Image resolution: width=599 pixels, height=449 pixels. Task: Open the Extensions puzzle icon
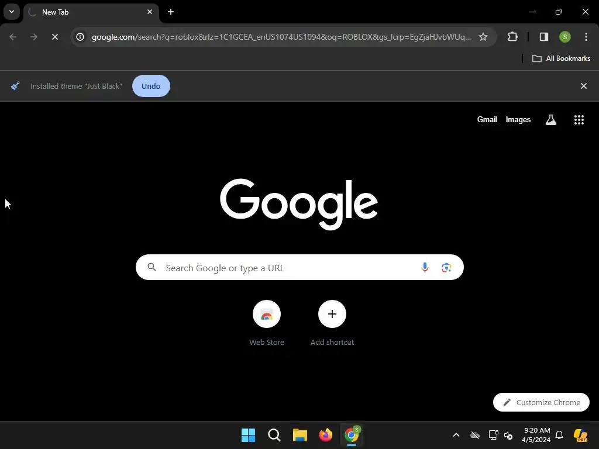tap(512, 37)
